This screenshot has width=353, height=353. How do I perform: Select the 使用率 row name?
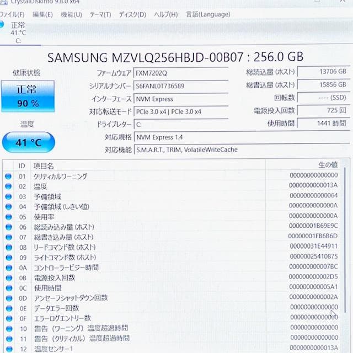pos(44,217)
